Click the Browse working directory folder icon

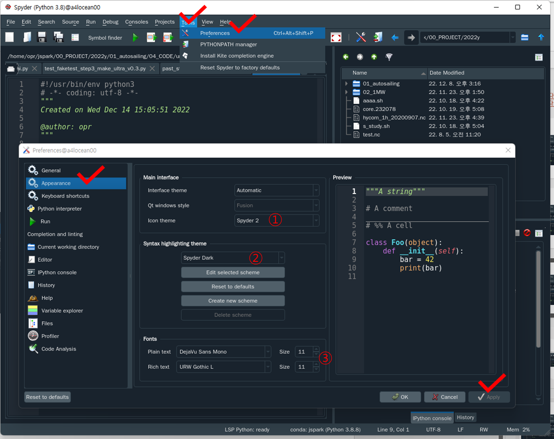point(525,37)
